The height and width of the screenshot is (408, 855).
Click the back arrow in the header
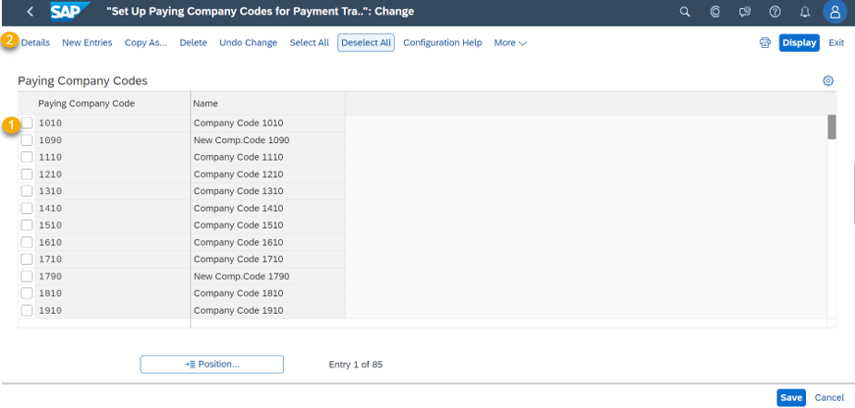tap(30, 11)
